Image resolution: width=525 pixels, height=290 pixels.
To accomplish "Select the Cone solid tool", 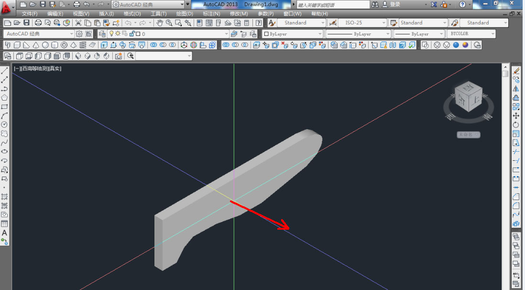I will 36,45.
